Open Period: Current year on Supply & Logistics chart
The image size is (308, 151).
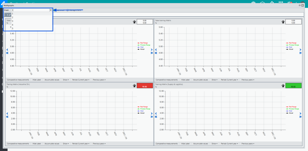229,143
